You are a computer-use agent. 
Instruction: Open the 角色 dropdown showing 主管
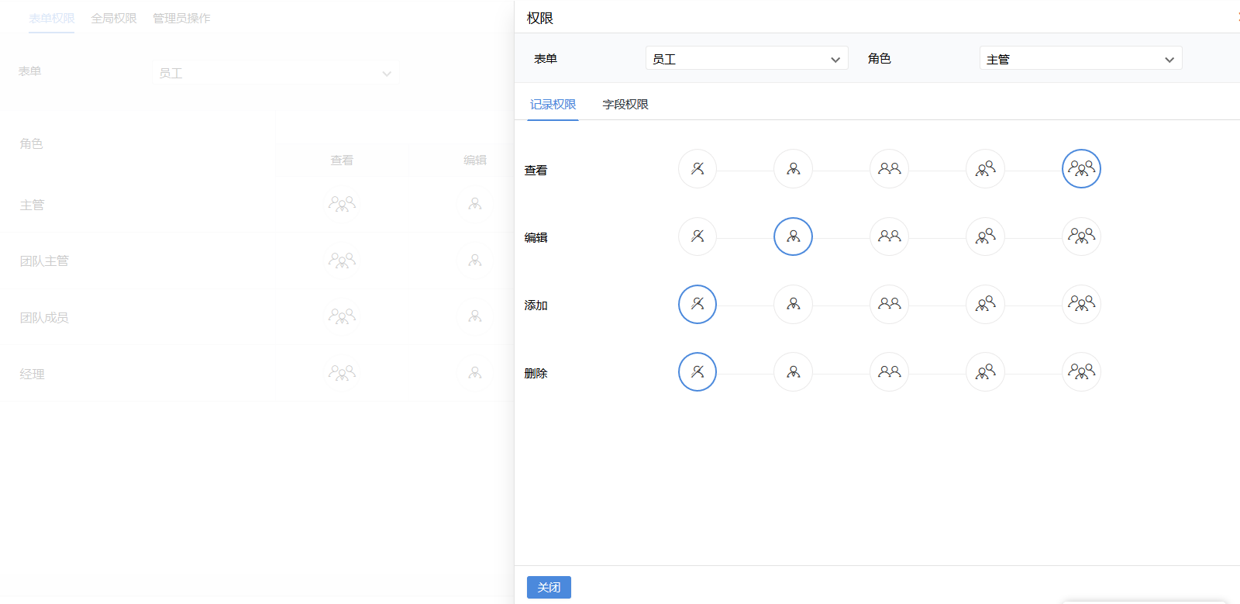tap(1080, 59)
